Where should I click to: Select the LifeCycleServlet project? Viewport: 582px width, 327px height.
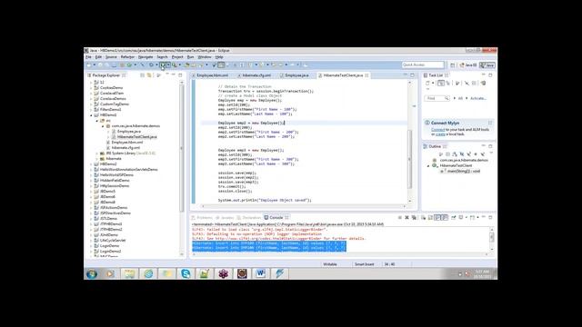point(113,240)
